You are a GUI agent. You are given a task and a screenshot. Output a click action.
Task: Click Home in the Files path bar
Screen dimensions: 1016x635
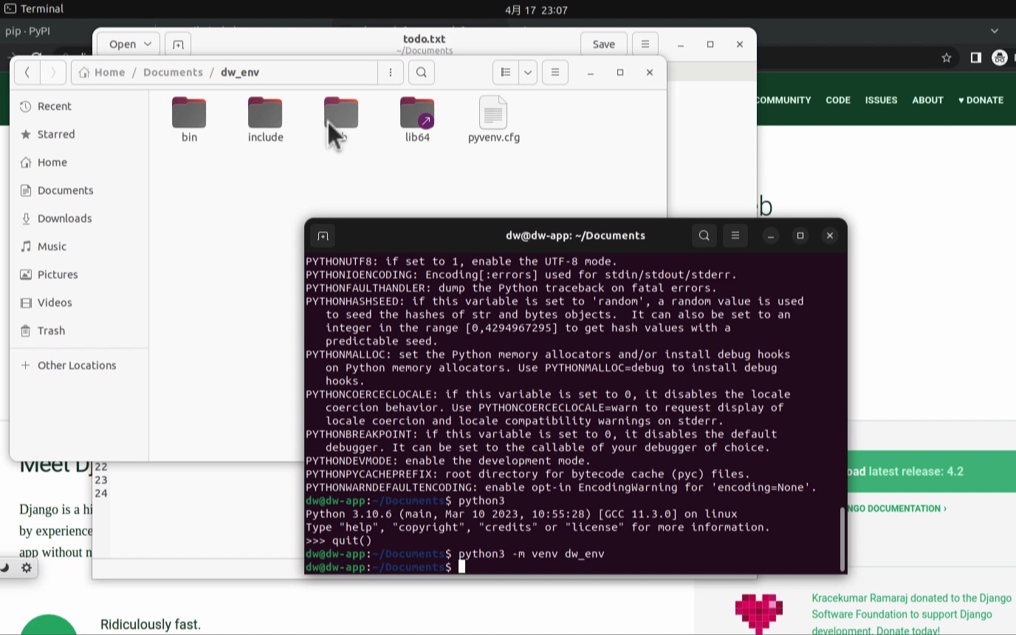point(102,72)
